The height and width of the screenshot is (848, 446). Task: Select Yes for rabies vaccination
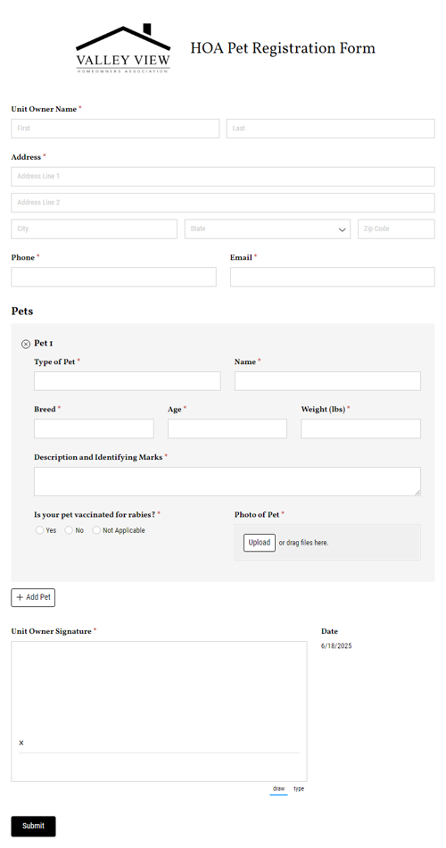[39, 530]
